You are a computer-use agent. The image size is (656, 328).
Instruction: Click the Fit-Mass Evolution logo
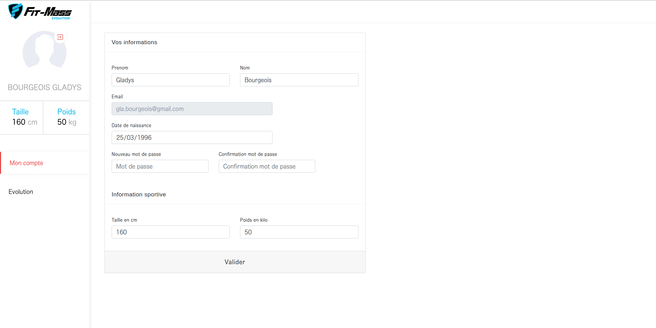click(x=40, y=12)
